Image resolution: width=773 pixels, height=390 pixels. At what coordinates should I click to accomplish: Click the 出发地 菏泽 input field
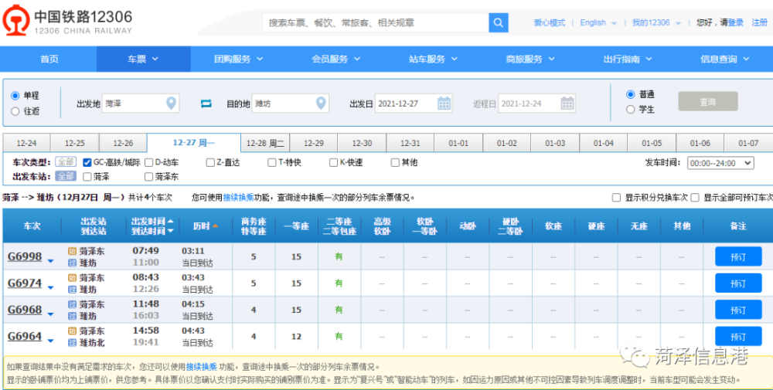tap(141, 103)
